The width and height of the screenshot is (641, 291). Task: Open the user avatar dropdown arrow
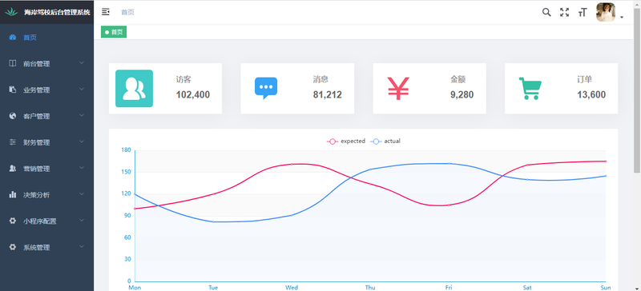(x=622, y=17)
